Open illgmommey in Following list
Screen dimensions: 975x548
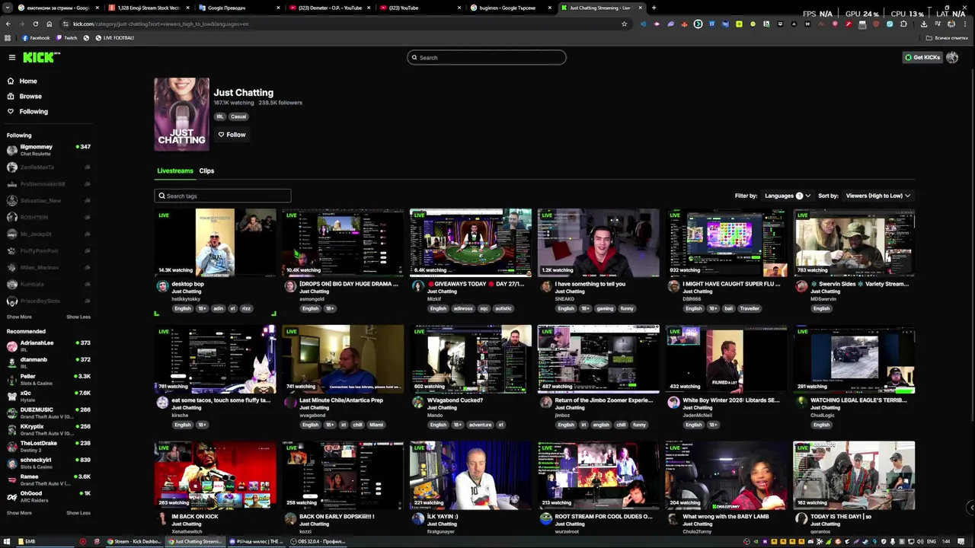pyautogui.click(x=49, y=150)
